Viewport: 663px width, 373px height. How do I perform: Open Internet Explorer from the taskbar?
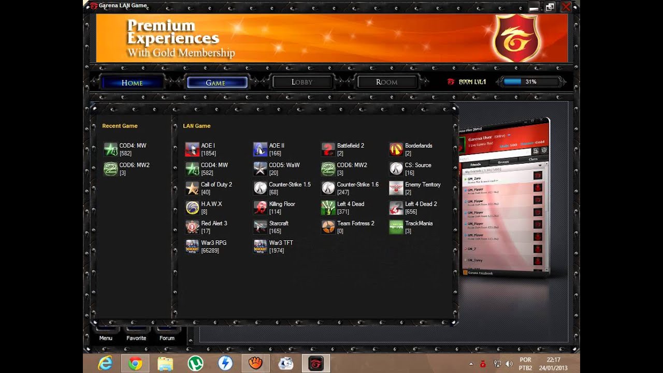(105, 364)
